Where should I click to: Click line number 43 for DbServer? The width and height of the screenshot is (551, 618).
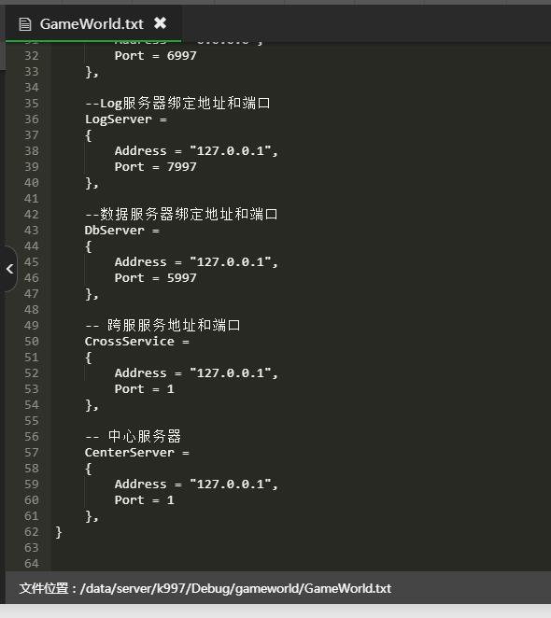tap(32, 231)
